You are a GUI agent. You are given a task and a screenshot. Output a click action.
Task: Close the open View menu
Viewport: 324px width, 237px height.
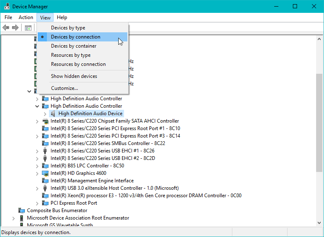45,17
